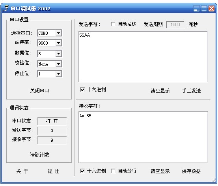Image resolution: width=218 pixels, height=186 pixels.
Task: Click inside the send text box containing 55AA
Action: click(143, 56)
